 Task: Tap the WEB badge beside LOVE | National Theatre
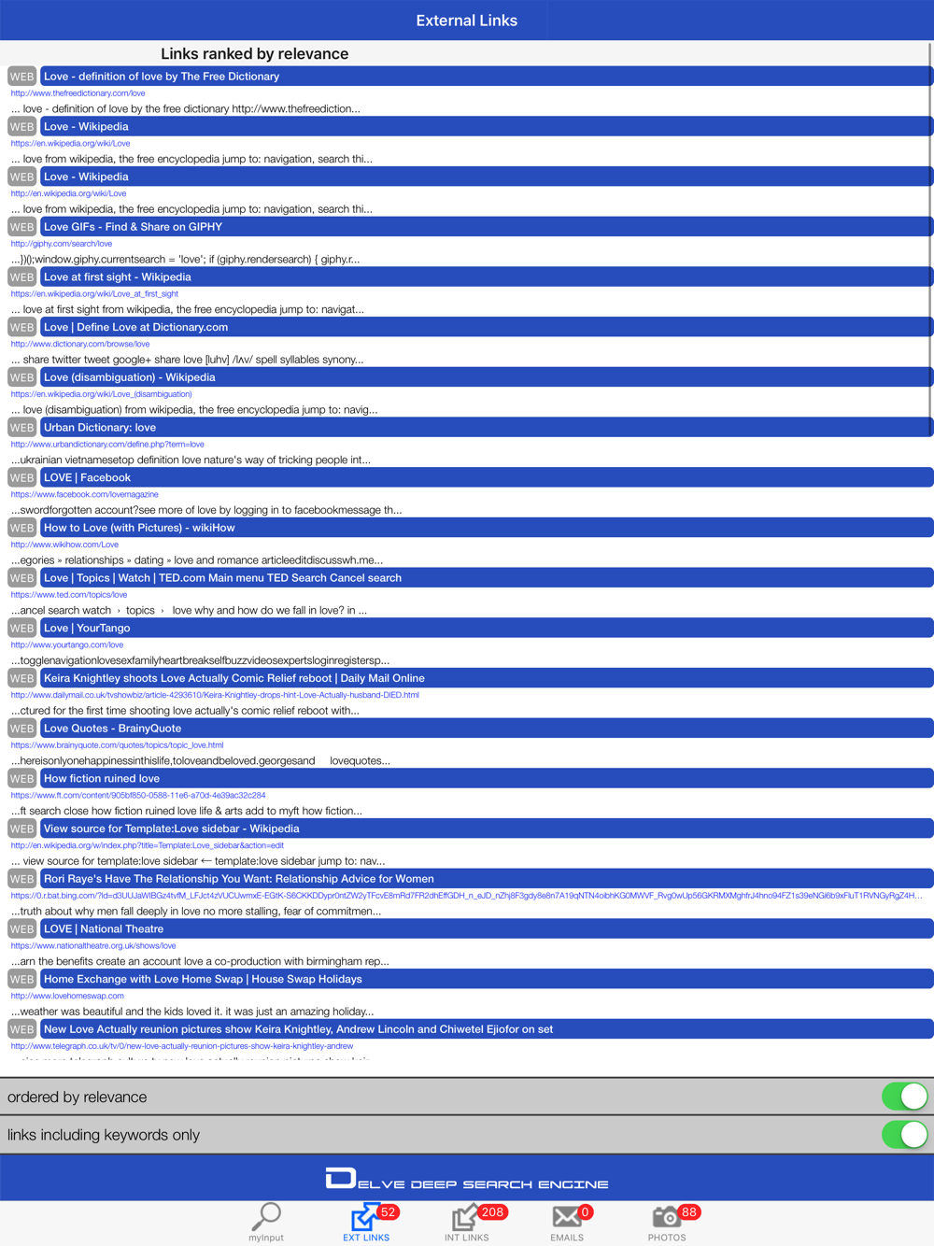coord(21,928)
